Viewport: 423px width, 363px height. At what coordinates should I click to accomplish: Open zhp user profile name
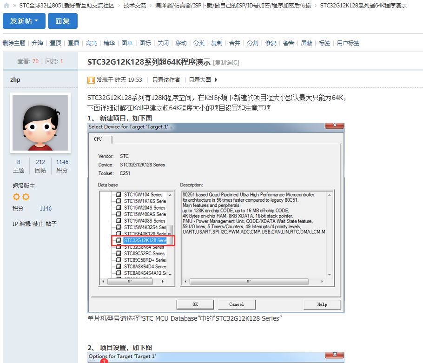pyautogui.click(x=15, y=79)
